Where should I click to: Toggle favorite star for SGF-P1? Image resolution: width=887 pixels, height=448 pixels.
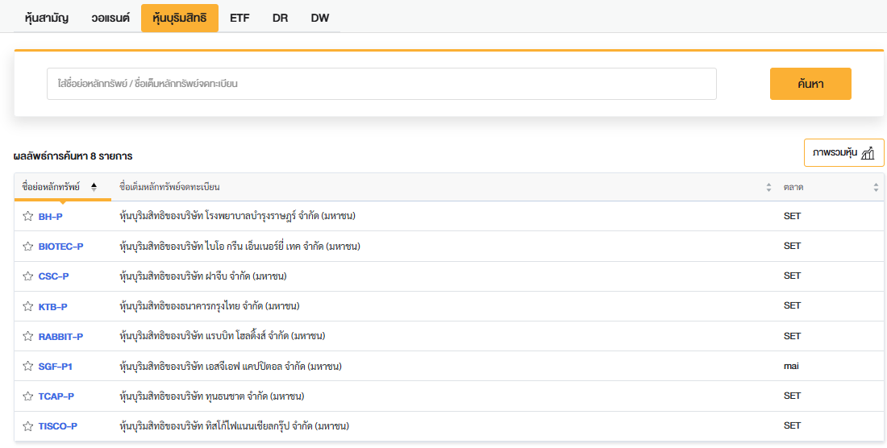coord(27,366)
